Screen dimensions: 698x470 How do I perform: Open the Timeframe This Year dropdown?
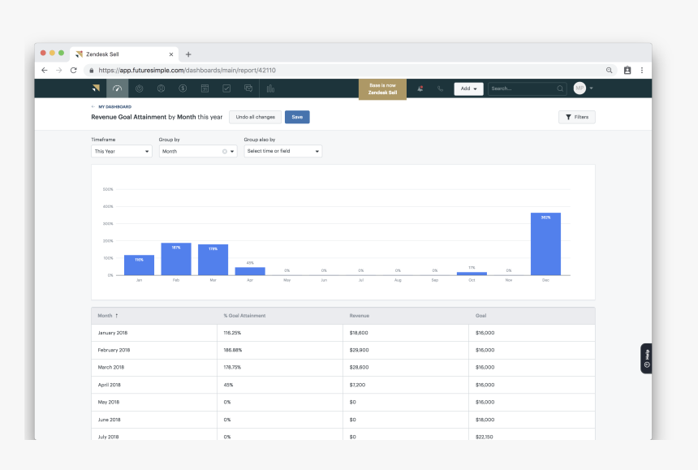pyautogui.click(x=122, y=151)
